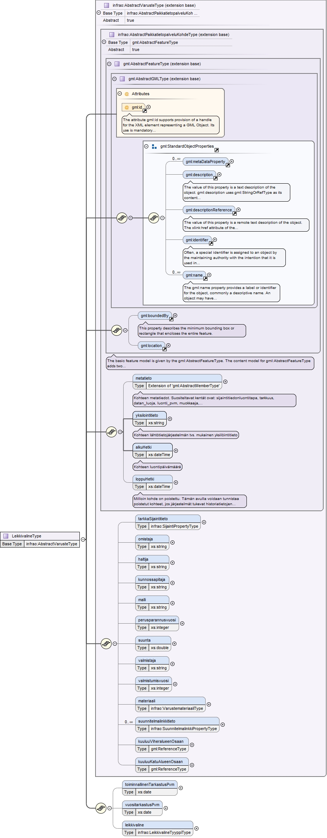Collapse the Attributes box

tap(120, 94)
